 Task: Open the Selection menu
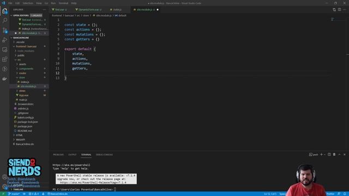28,3
